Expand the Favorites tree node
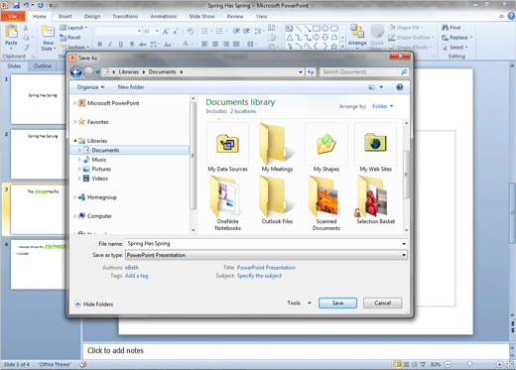Image resolution: width=516 pixels, height=370 pixels. click(x=75, y=122)
